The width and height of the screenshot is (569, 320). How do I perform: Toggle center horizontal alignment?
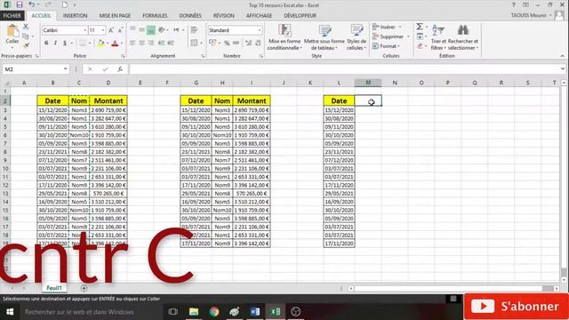tap(142, 44)
